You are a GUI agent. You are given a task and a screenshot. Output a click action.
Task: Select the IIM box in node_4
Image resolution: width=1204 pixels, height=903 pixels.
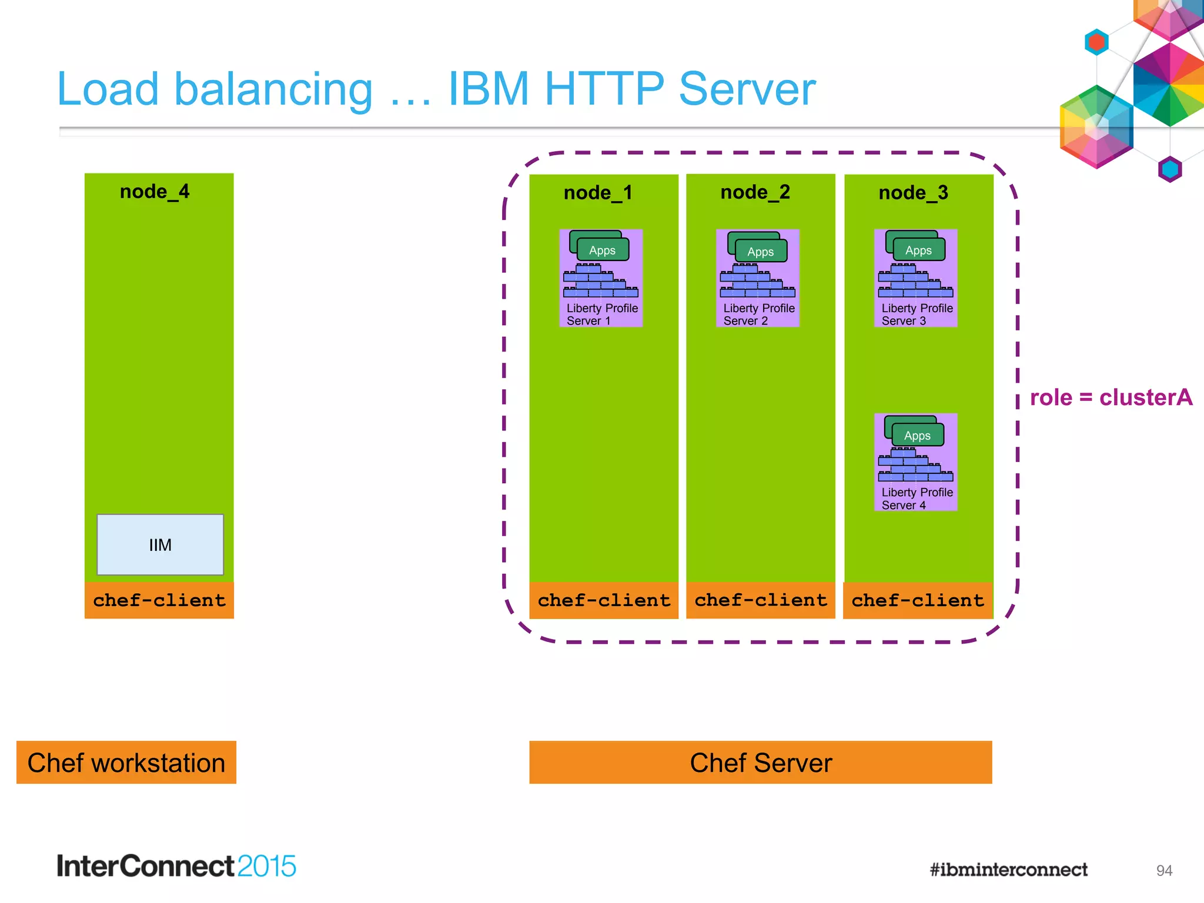[160, 544]
